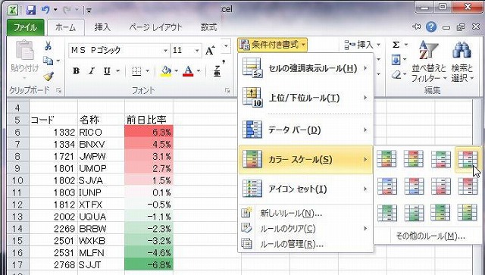Click the increase font size icon
Viewport: 485px width, 275px height.
tap(211, 50)
